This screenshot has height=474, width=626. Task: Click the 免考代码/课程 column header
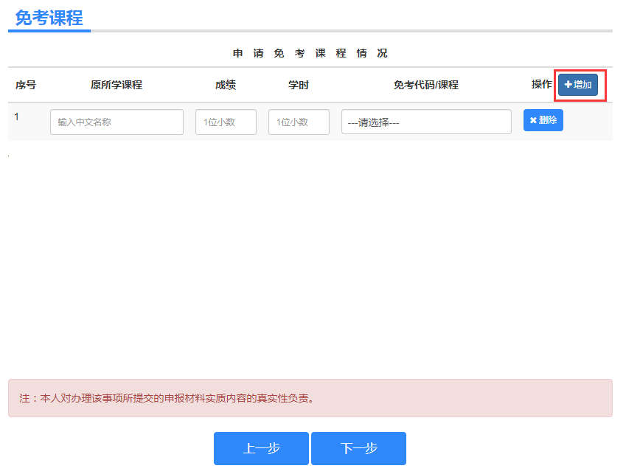(426, 85)
